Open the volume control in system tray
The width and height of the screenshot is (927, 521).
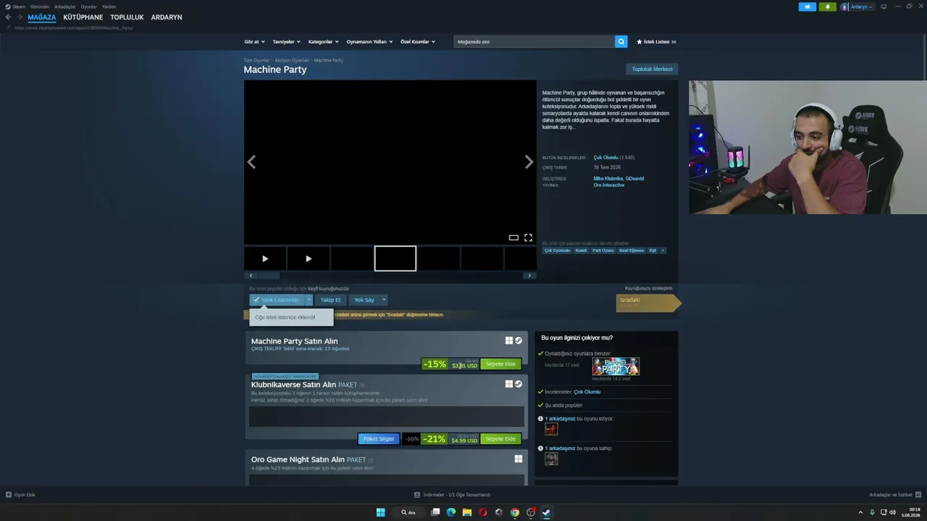click(x=893, y=512)
